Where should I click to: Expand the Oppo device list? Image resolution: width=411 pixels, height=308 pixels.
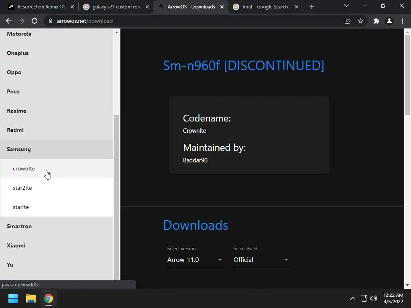[57, 72]
